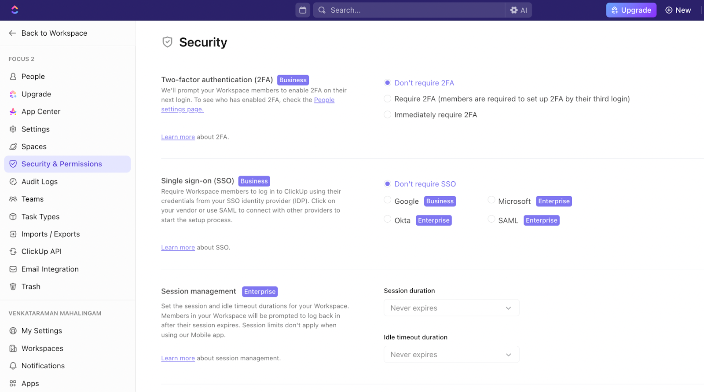Click Business badge beside Google
This screenshot has width=704, height=392.
click(x=440, y=201)
